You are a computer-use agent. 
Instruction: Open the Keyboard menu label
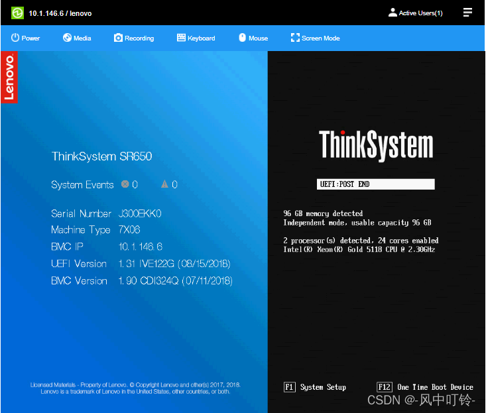coord(201,38)
